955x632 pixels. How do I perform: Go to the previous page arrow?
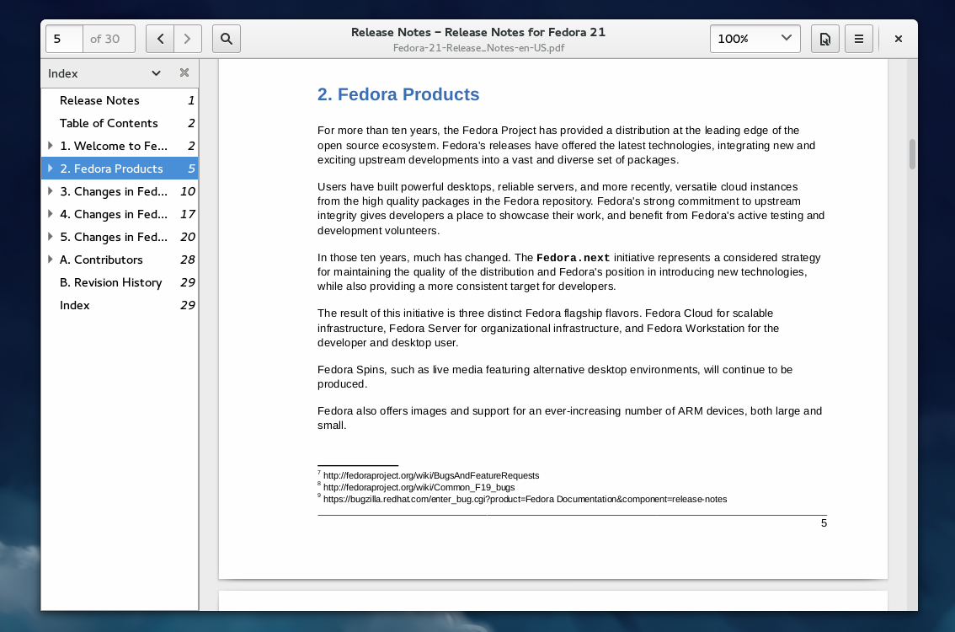pos(159,39)
